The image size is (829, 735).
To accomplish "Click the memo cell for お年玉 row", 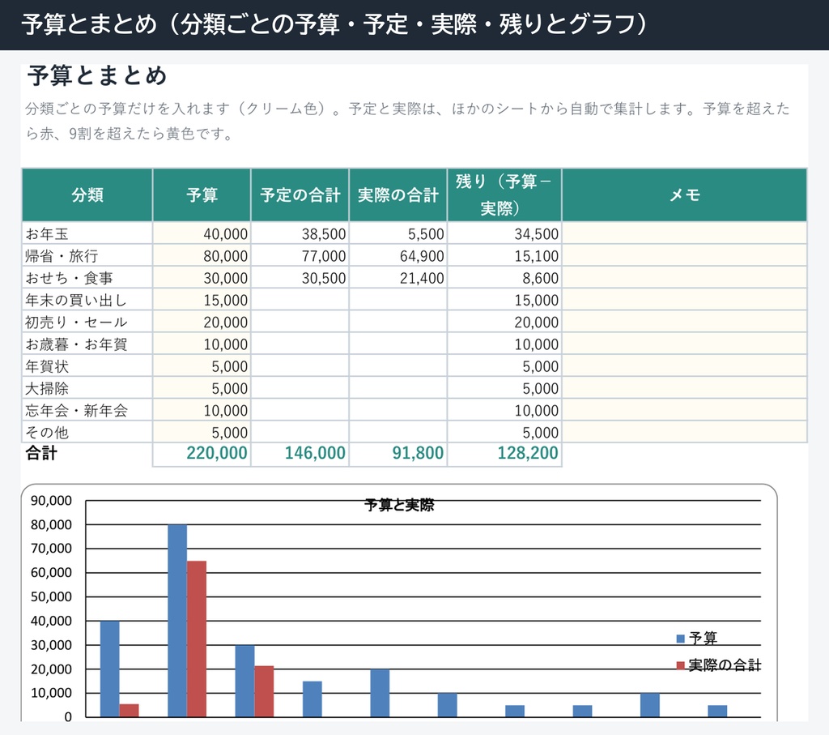I will [x=684, y=233].
